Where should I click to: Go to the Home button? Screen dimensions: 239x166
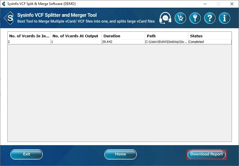click(x=121, y=154)
